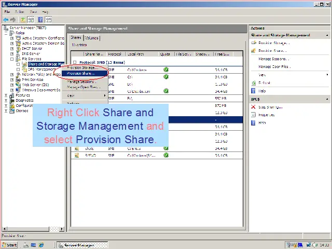Select the Shares tab
Screen dimensions: 332x249
point(76,37)
